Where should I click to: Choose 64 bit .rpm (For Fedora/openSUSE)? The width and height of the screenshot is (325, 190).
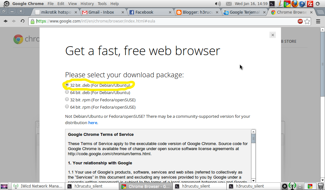67,106
